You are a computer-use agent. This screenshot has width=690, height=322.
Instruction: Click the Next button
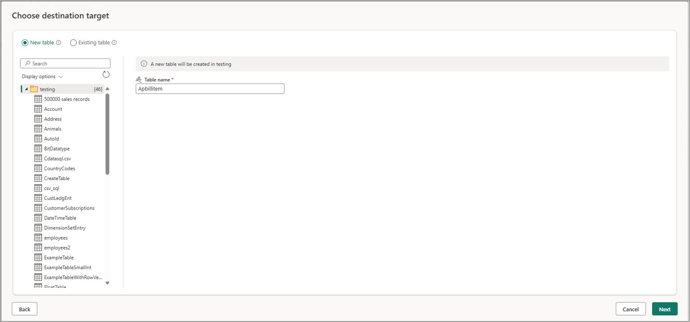pyautogui.click(x=665, y=309)
